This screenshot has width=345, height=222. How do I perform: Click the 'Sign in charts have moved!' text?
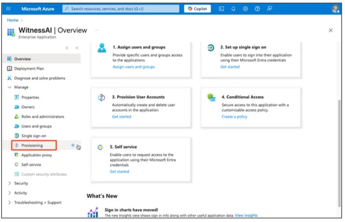coord(131,210)
